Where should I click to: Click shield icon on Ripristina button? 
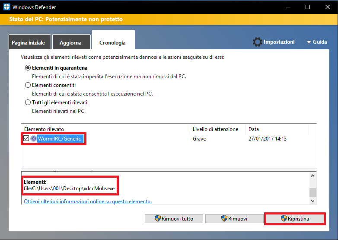(284, 219)
